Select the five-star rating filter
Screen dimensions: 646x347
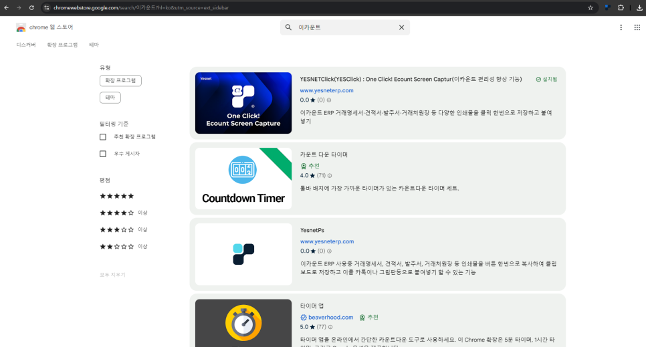(117, 196)
